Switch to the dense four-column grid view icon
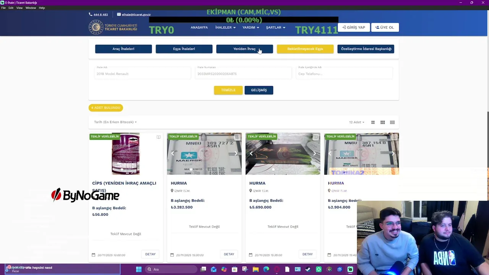This screenshot has width=489, height=275. point(392,122)
